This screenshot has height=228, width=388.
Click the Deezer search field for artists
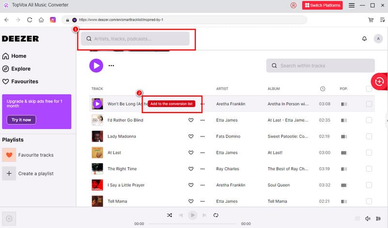[135, 39]
